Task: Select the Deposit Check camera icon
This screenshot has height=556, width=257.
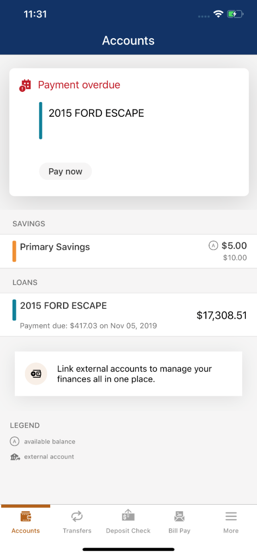Action: click(128, 516)
